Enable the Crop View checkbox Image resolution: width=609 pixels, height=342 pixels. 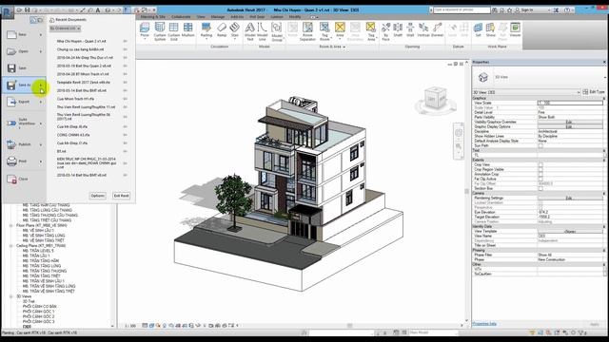540,164
